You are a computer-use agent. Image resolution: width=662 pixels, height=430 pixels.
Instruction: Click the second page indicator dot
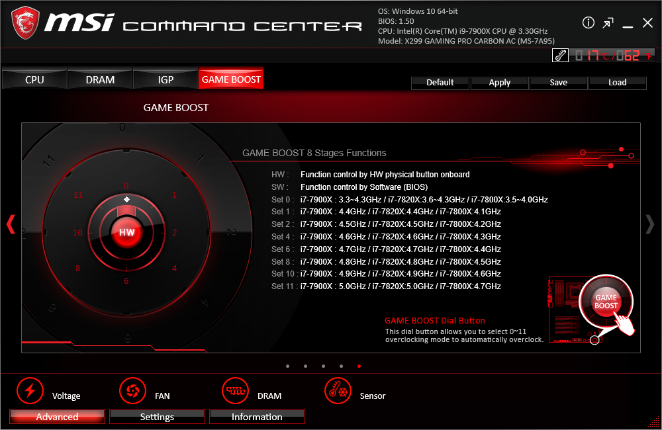305,366
